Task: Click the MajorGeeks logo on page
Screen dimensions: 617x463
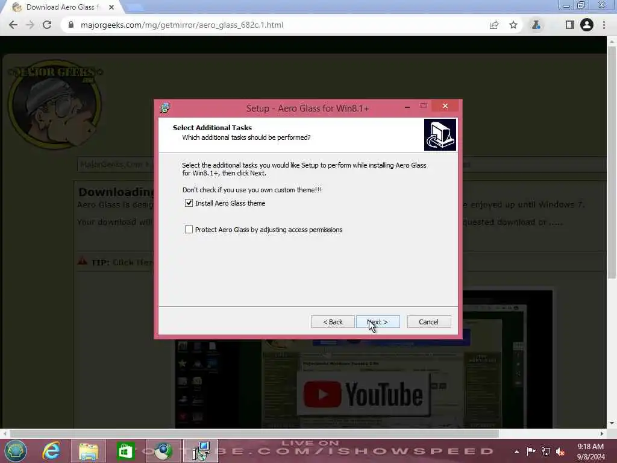Action: pyautogui.click(x=55, y=104)
